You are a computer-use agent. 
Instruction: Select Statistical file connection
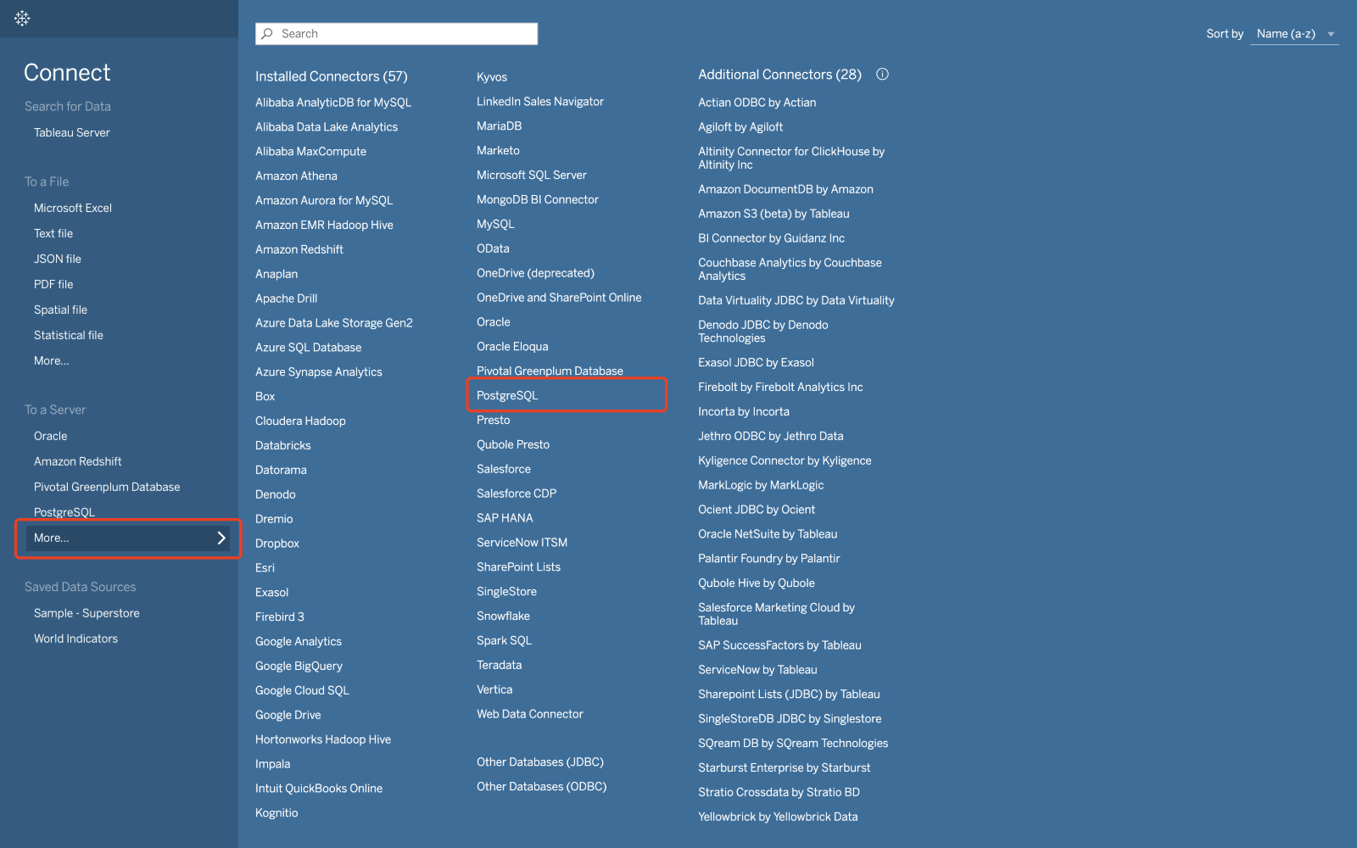coord(69,335)
